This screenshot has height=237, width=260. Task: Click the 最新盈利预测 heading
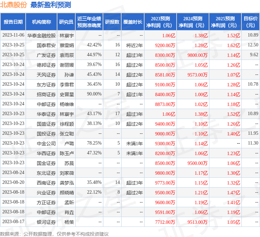tap(51, 5)
